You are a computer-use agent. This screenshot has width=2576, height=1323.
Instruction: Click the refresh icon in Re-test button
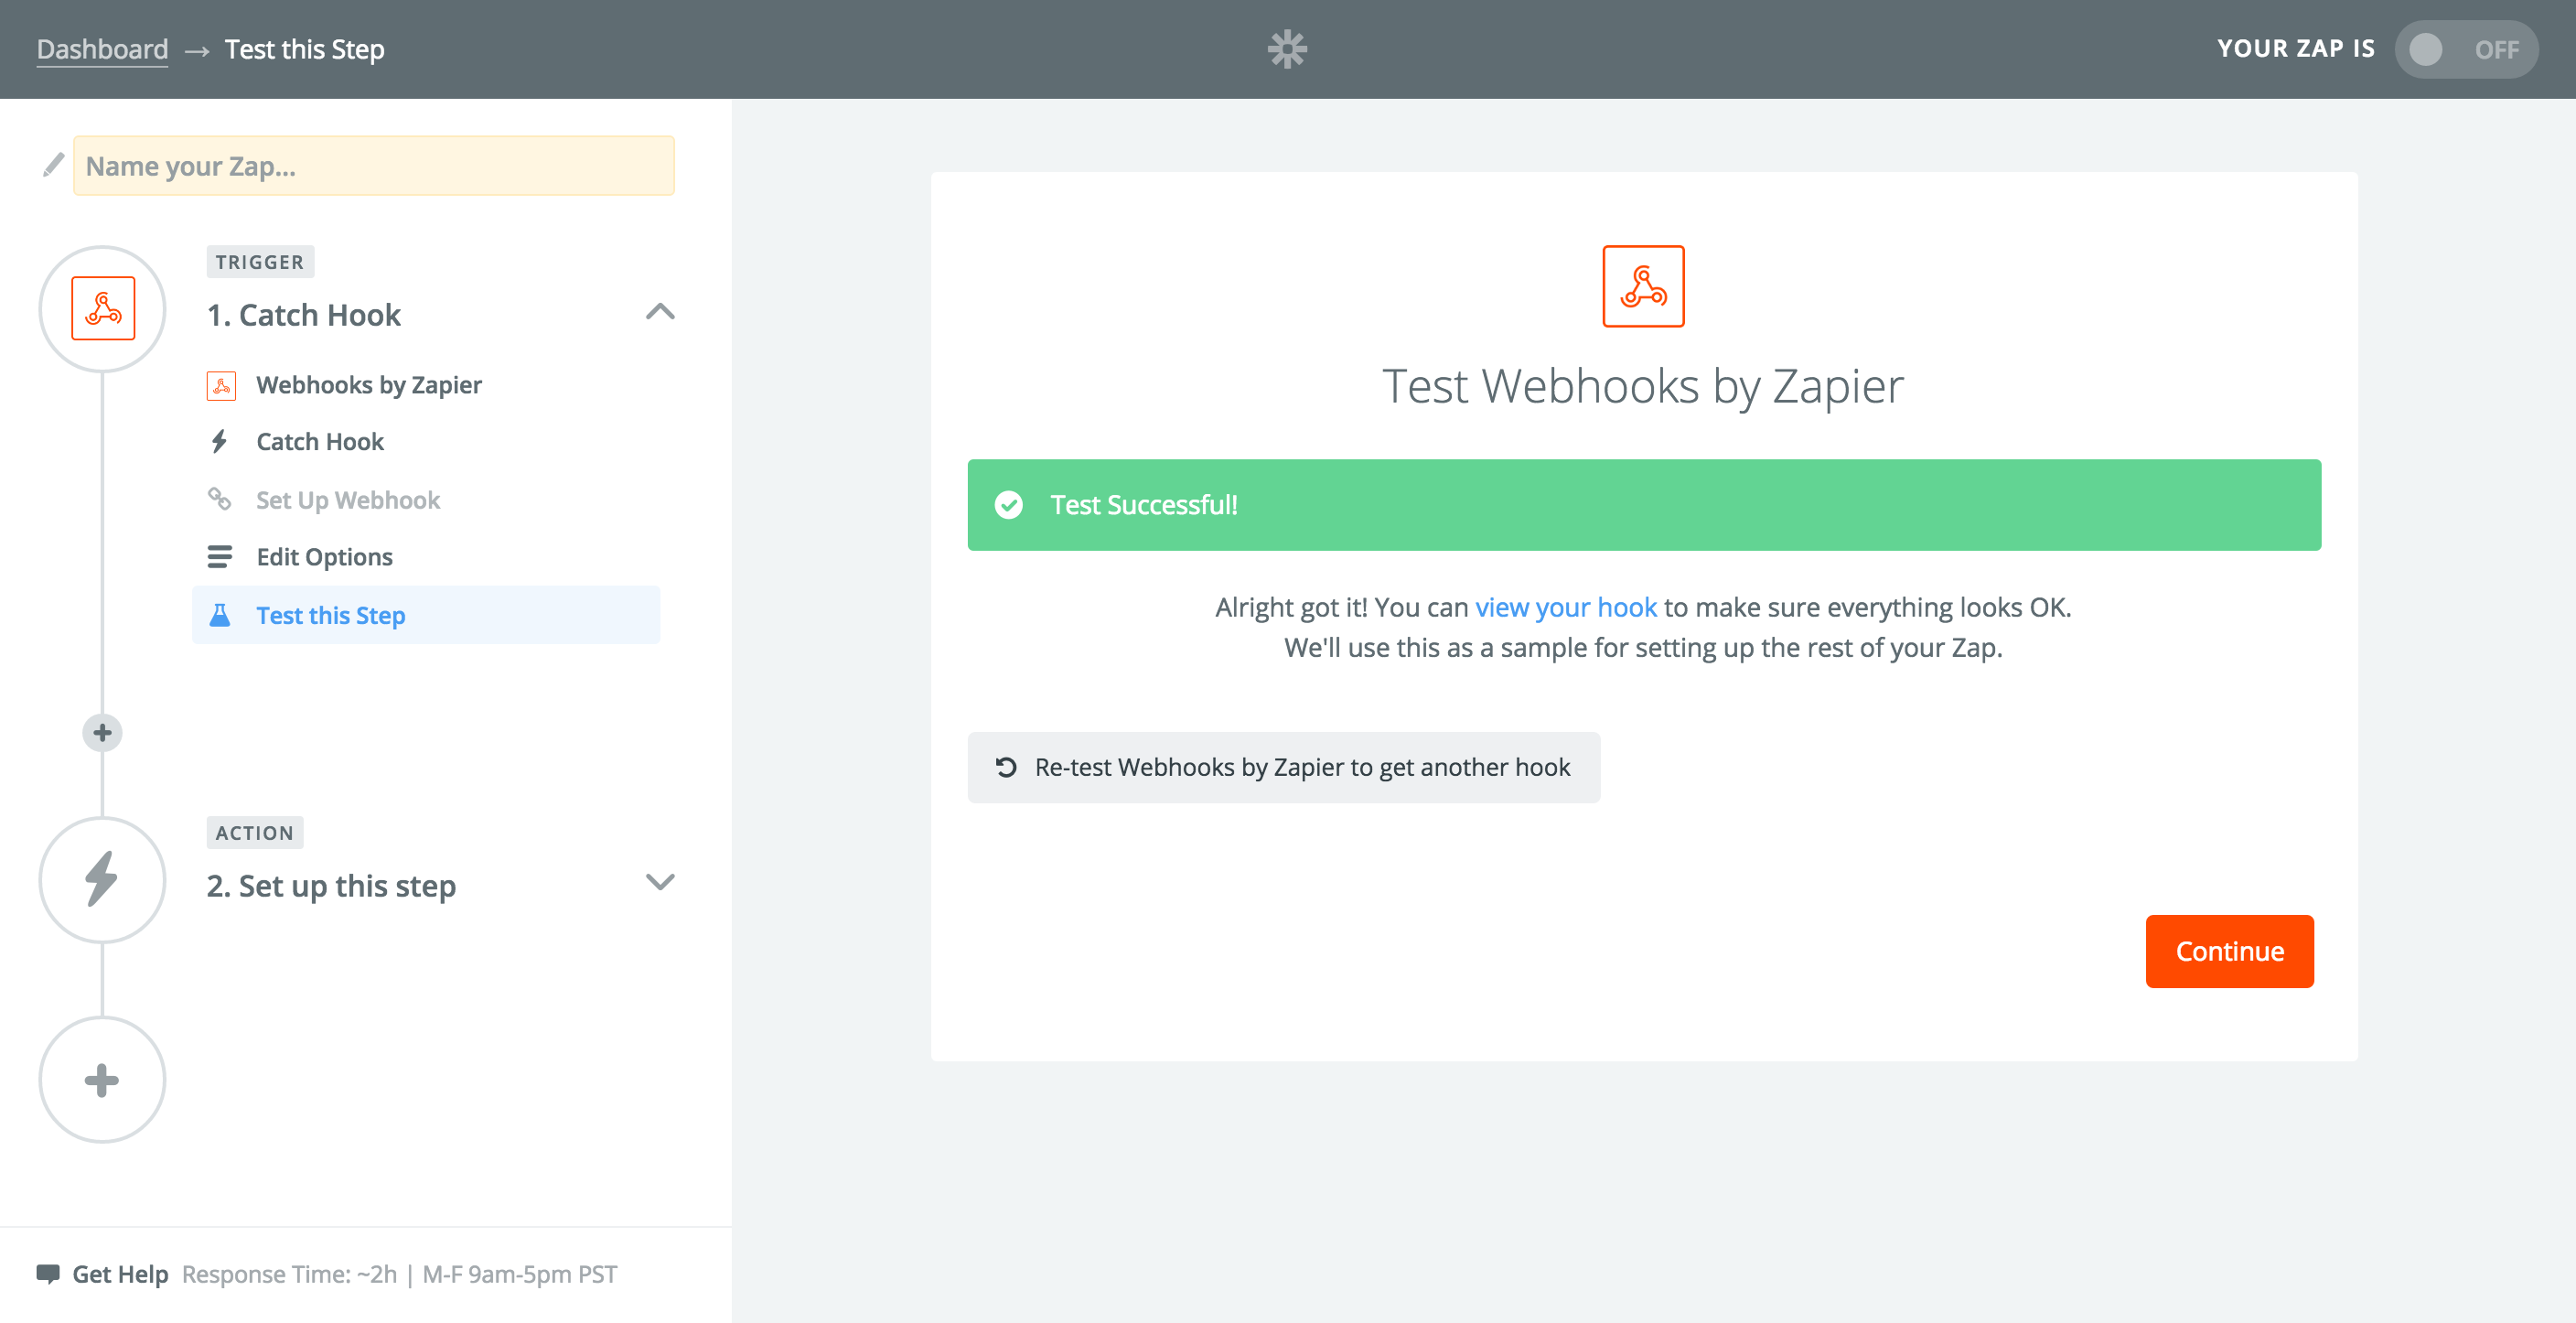[1006, 767]
